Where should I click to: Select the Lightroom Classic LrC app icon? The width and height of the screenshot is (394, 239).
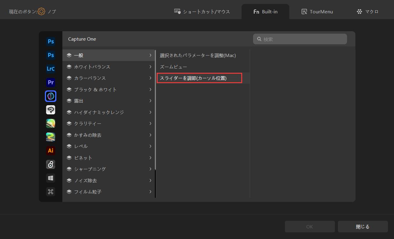(51, 69)
